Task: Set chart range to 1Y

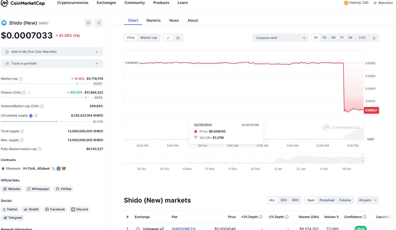Action: tap(342, 38)
